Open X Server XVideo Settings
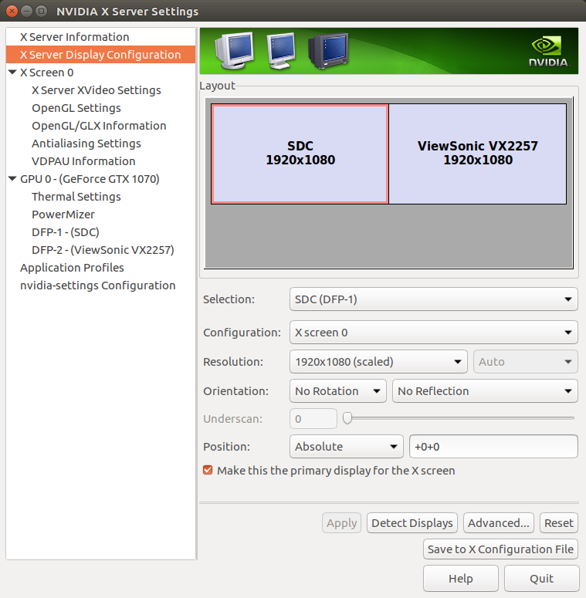 tap(97, 90)
